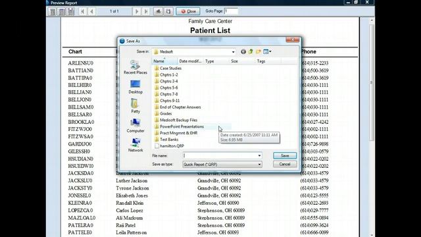Go to last page of report

click(x=146, y=12)
